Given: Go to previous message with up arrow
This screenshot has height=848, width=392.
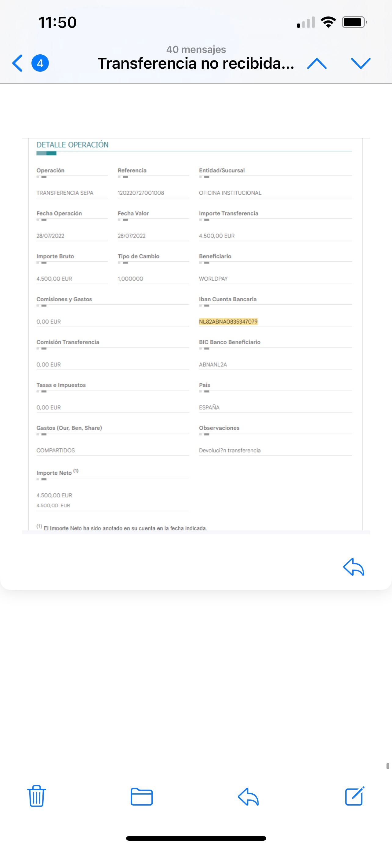Looking at the screenshot, I should (x=317, y=63).
